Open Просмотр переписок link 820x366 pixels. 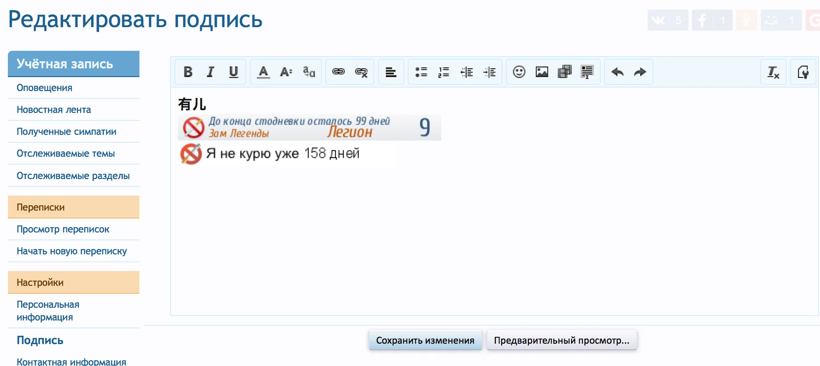tap(63, 229)
